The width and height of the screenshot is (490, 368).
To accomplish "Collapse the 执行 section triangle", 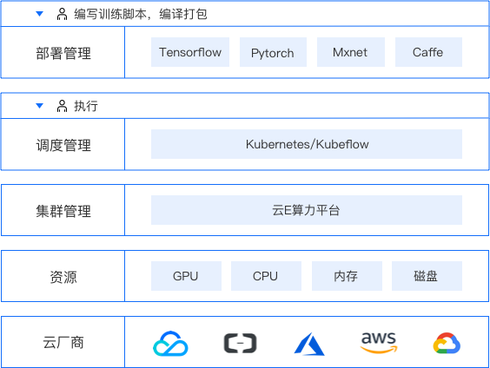I will click(x=39, y=106).
